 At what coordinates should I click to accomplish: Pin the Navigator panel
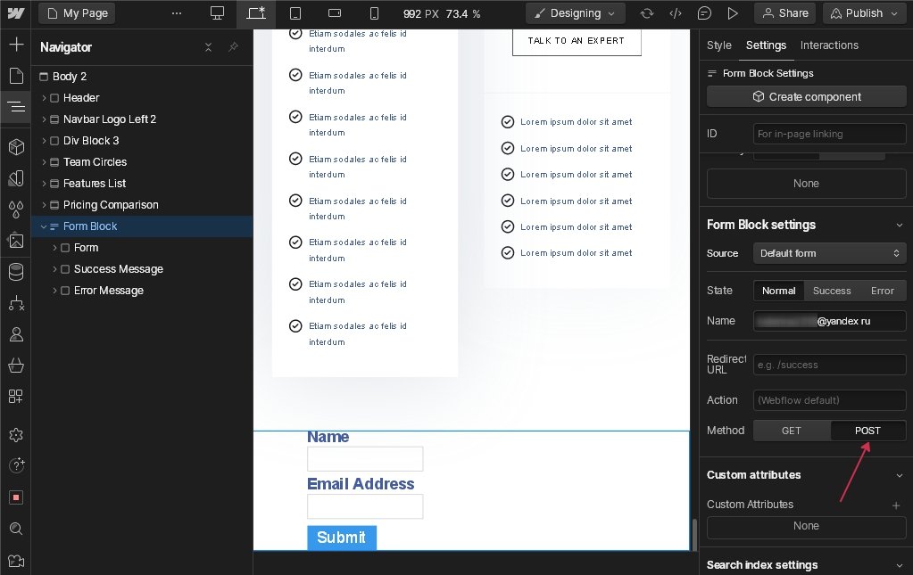point(233,47)
